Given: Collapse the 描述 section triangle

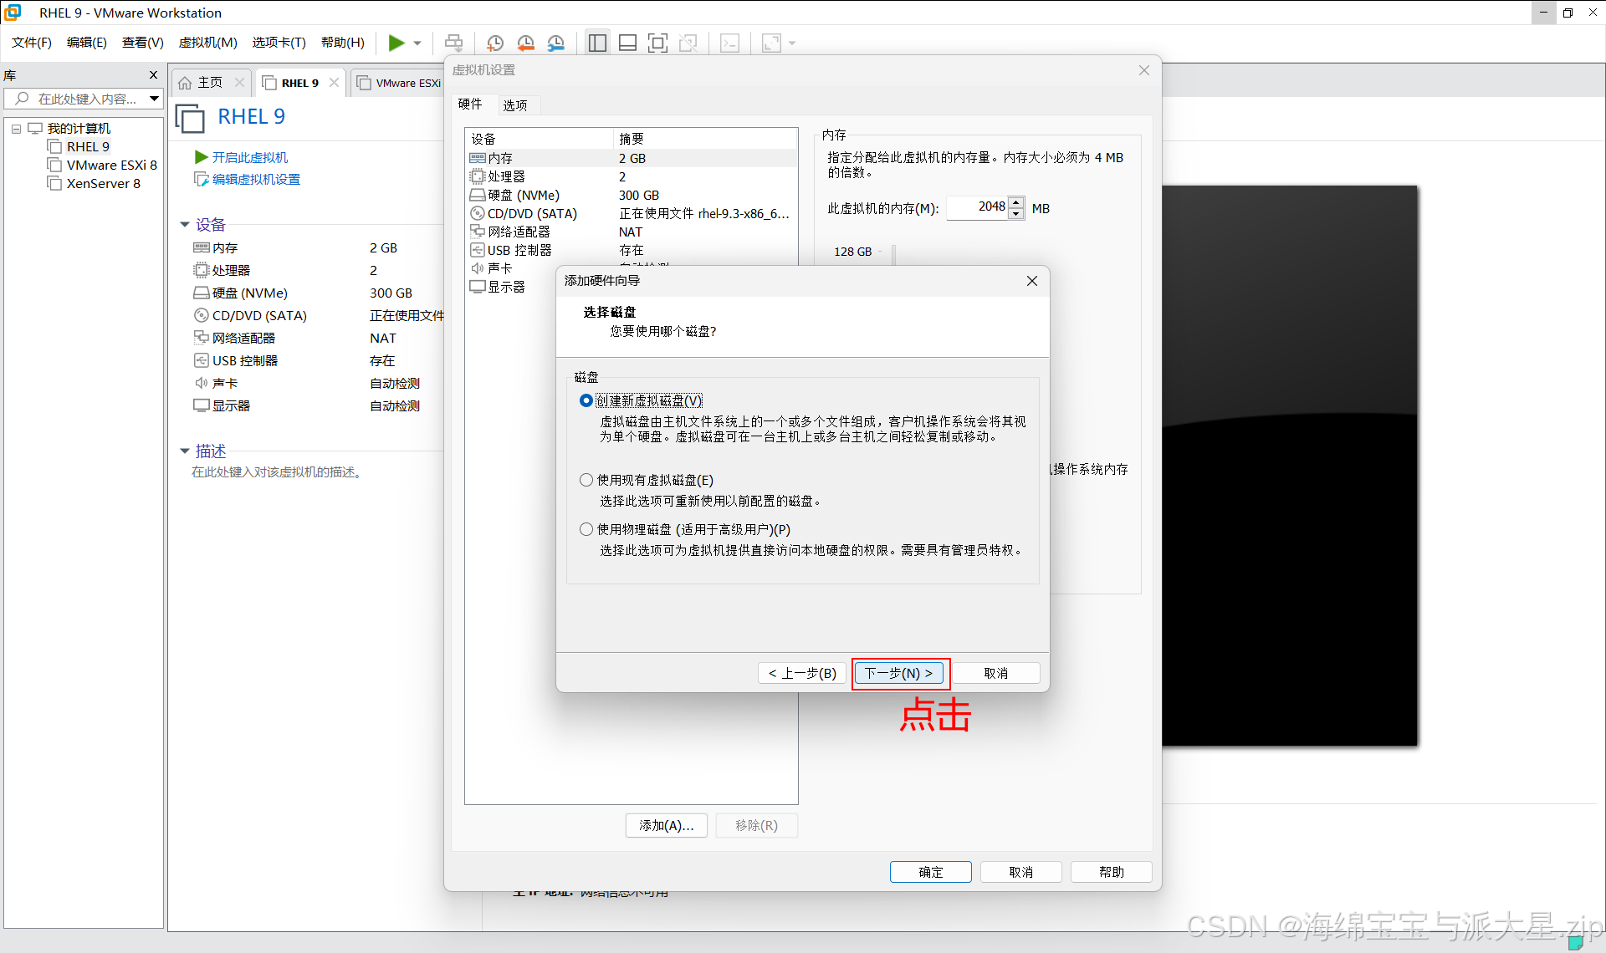Looking at the screenshot, I should 185,451.
